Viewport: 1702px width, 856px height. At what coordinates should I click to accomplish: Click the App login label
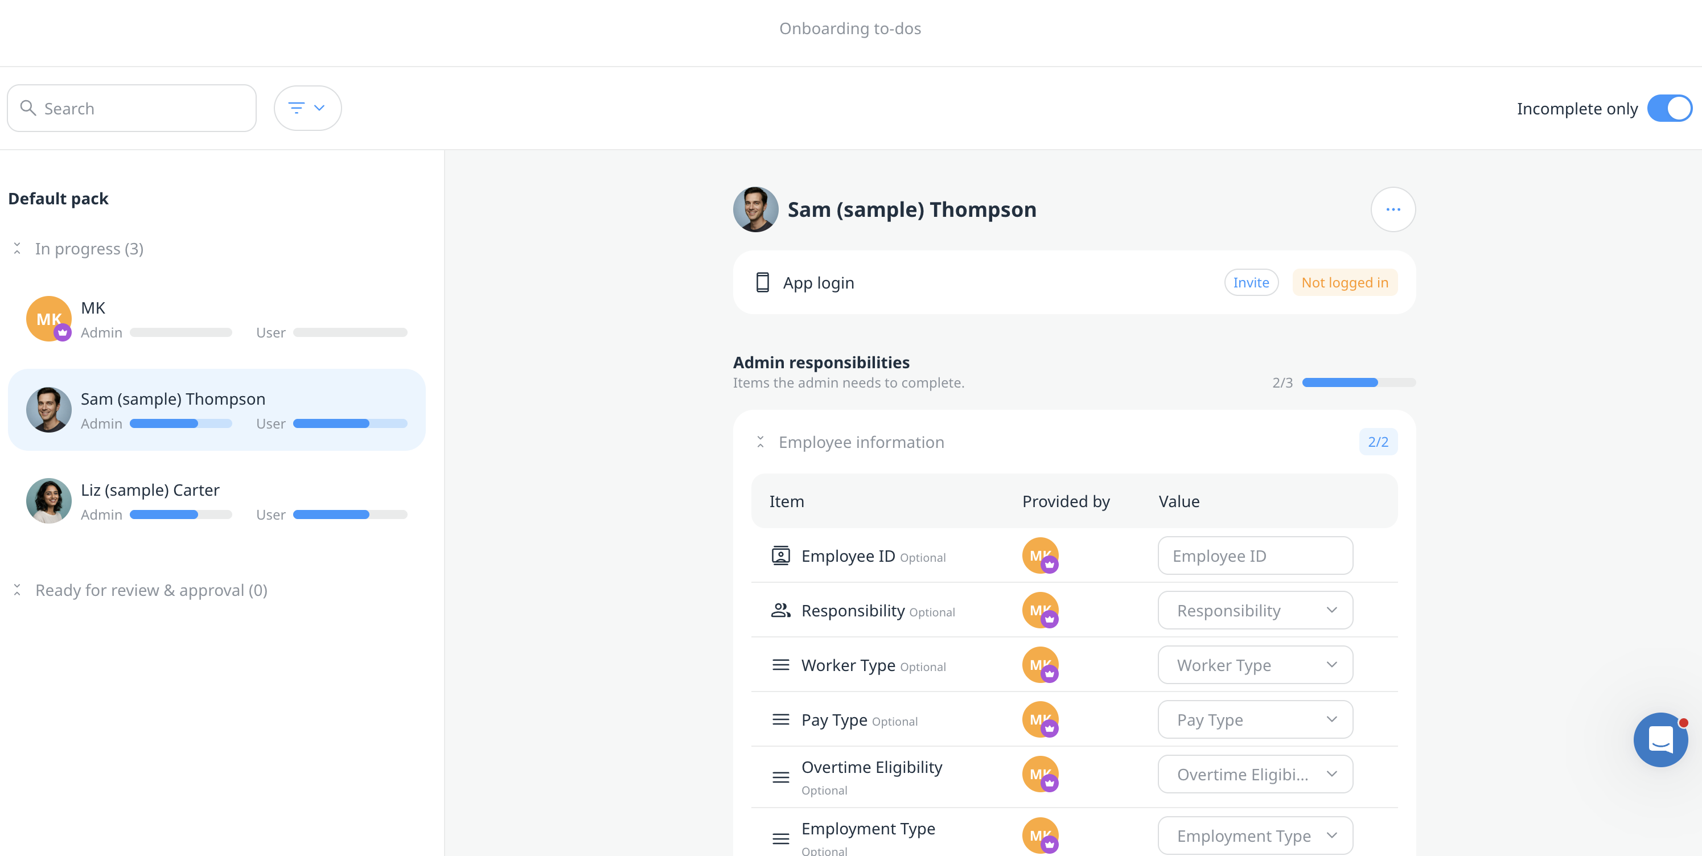[818, 283]
